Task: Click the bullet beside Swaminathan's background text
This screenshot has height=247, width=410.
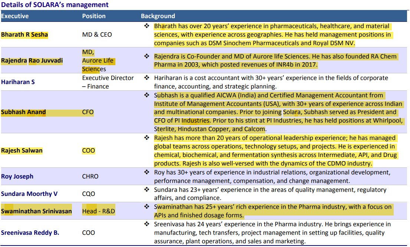Action: tap(147, 207)
